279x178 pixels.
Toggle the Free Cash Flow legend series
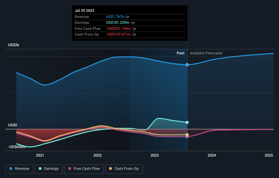84,169
